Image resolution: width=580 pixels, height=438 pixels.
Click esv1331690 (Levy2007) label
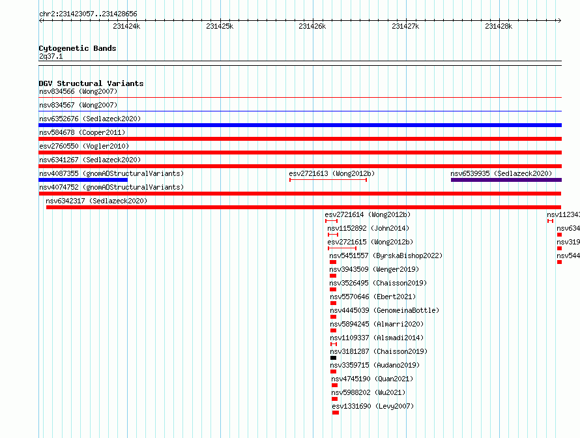coord(373,406)
